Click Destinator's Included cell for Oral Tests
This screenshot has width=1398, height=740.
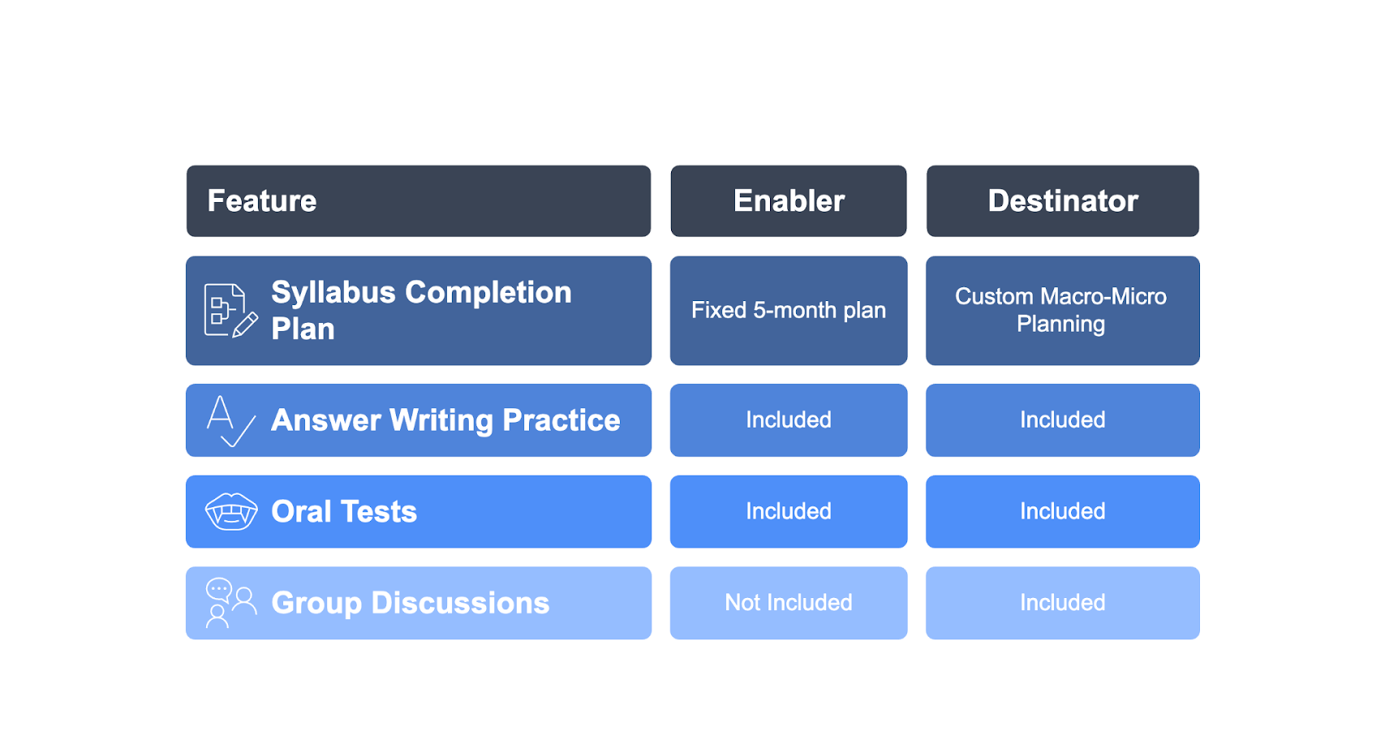(x=1063, y=512)
